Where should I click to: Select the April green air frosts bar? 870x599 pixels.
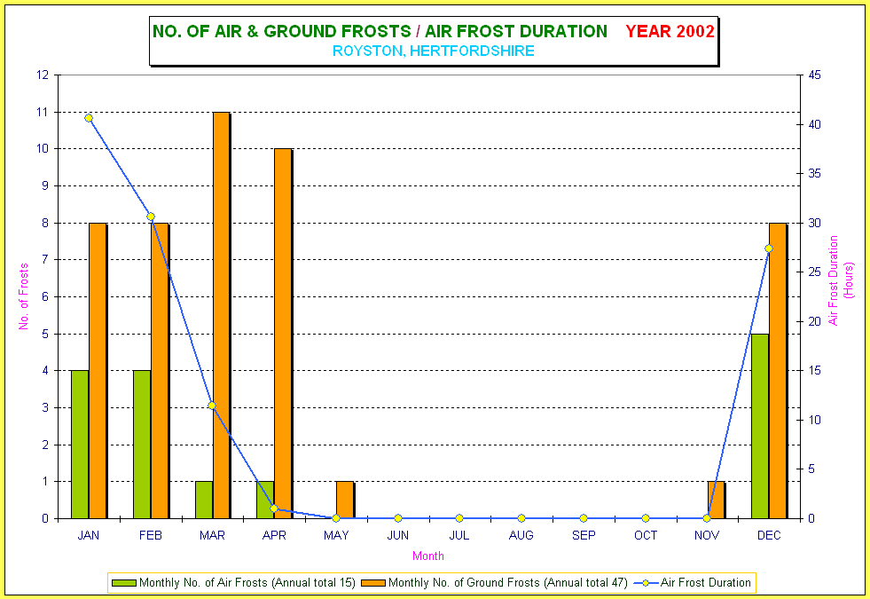(265, 500)
